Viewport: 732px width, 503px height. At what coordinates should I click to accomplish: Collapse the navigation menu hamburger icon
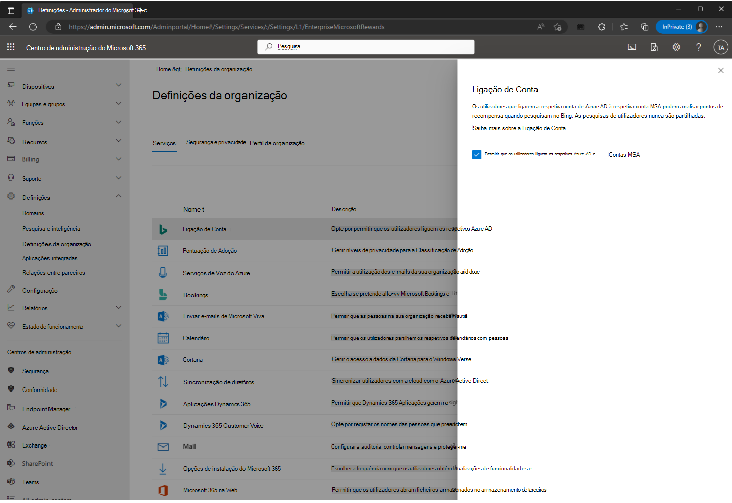(x=11, y=69)
